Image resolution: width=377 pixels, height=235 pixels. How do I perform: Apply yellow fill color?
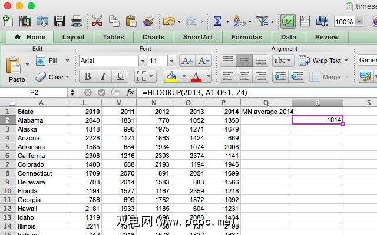(171, 77)
